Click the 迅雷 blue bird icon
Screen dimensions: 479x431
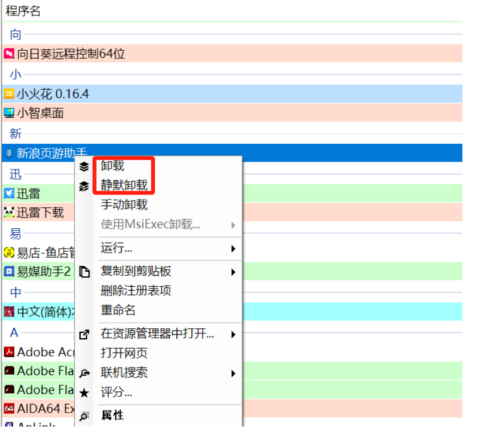[9, 193]
